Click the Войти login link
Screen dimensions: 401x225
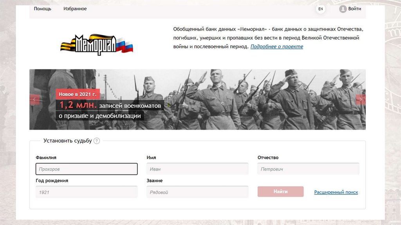click(354, 9)
